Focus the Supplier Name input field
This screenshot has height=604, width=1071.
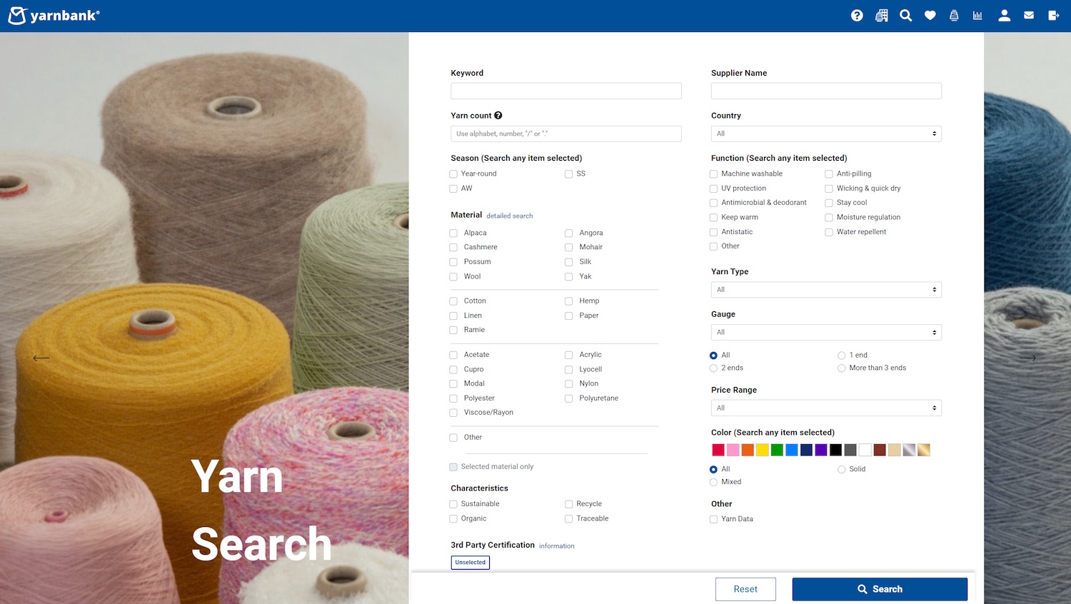[826, 91]
